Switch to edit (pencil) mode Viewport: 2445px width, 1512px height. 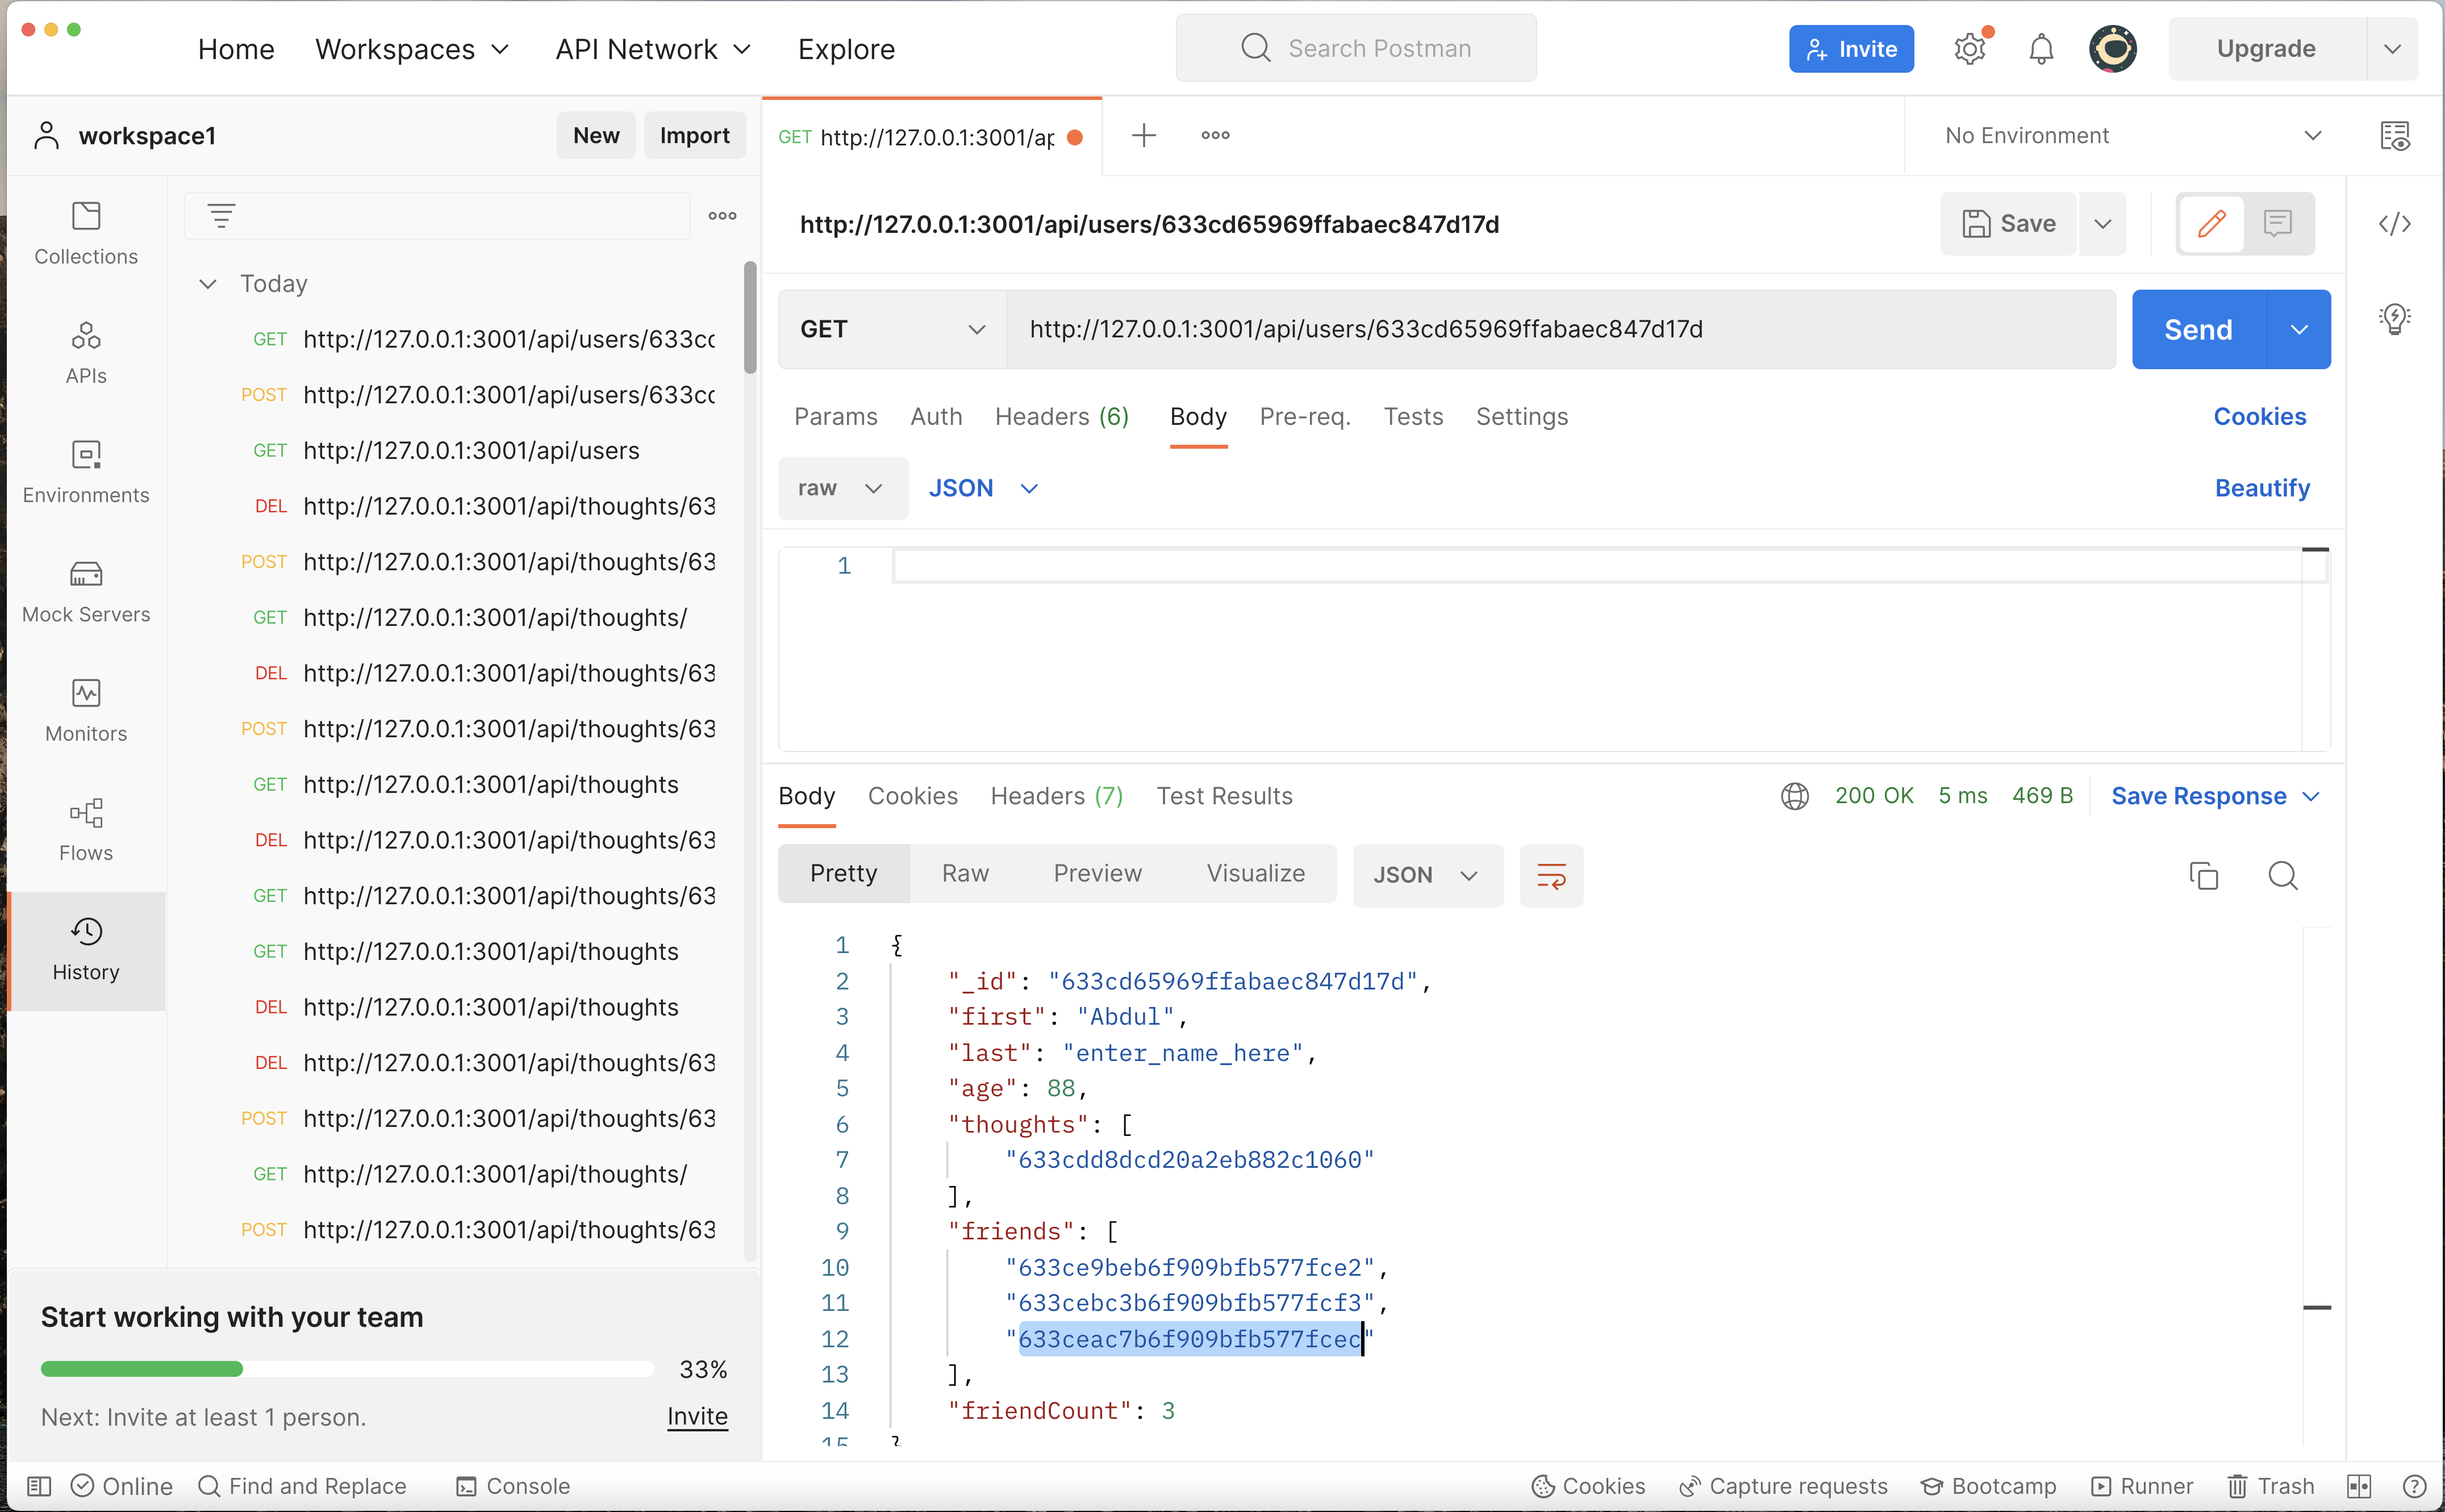[x=2211, y=223]
